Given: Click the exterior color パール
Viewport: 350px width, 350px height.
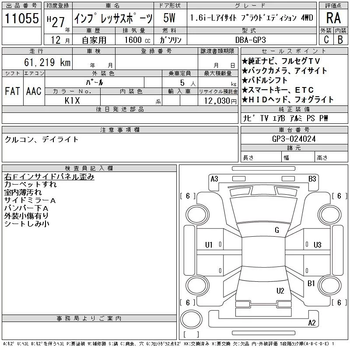Looking at the screenshot, I should (x=94, y=83).
